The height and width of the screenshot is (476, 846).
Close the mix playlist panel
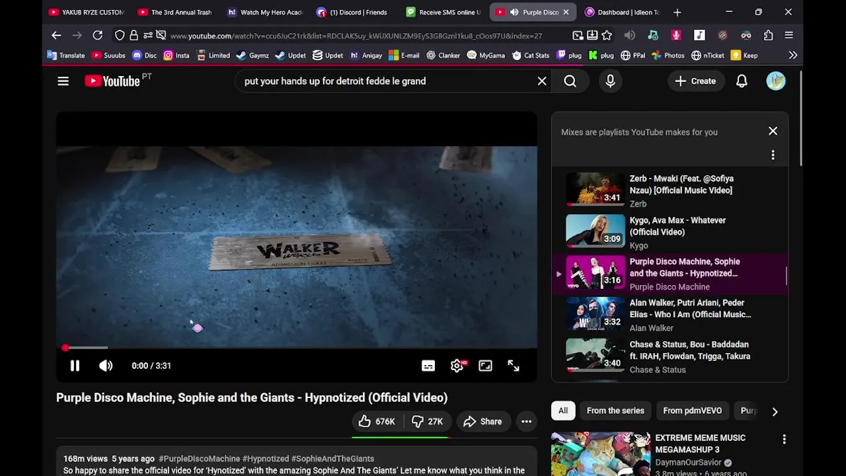(773, 131)
